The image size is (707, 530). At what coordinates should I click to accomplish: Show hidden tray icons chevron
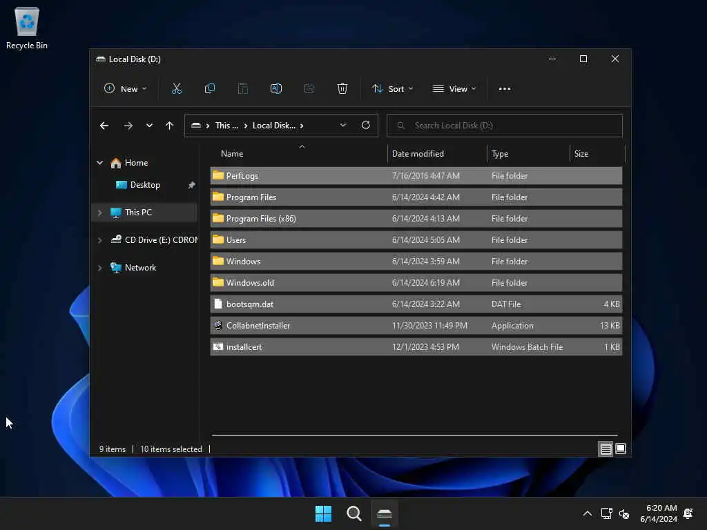[587, 513]
